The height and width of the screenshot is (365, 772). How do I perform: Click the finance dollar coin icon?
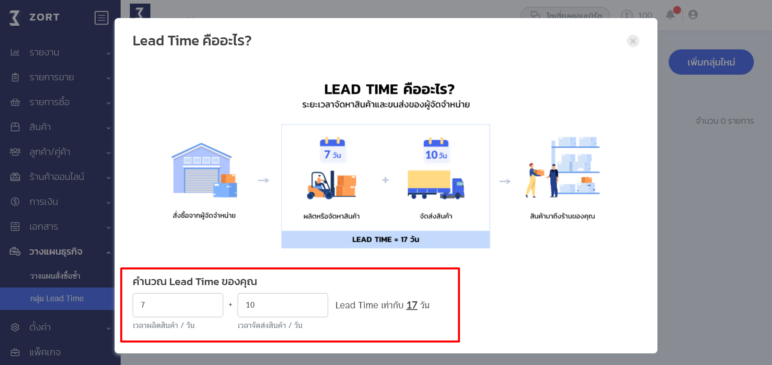pyautogui.click(x=15, y=202)
